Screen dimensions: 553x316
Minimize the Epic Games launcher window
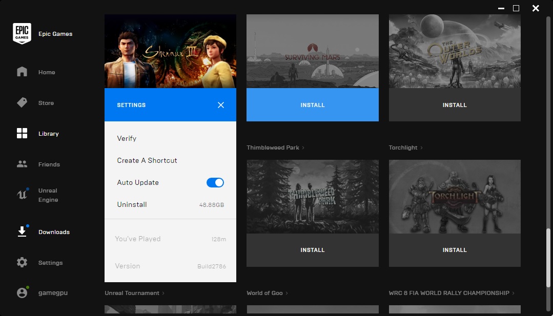501,8
